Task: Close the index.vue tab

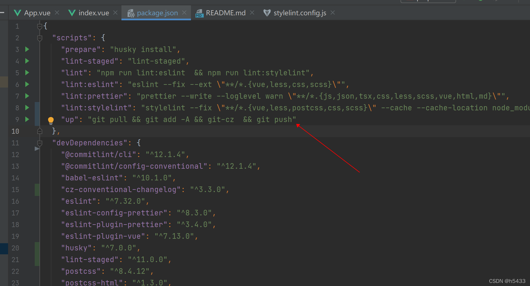Action: [x=115, y=13]
